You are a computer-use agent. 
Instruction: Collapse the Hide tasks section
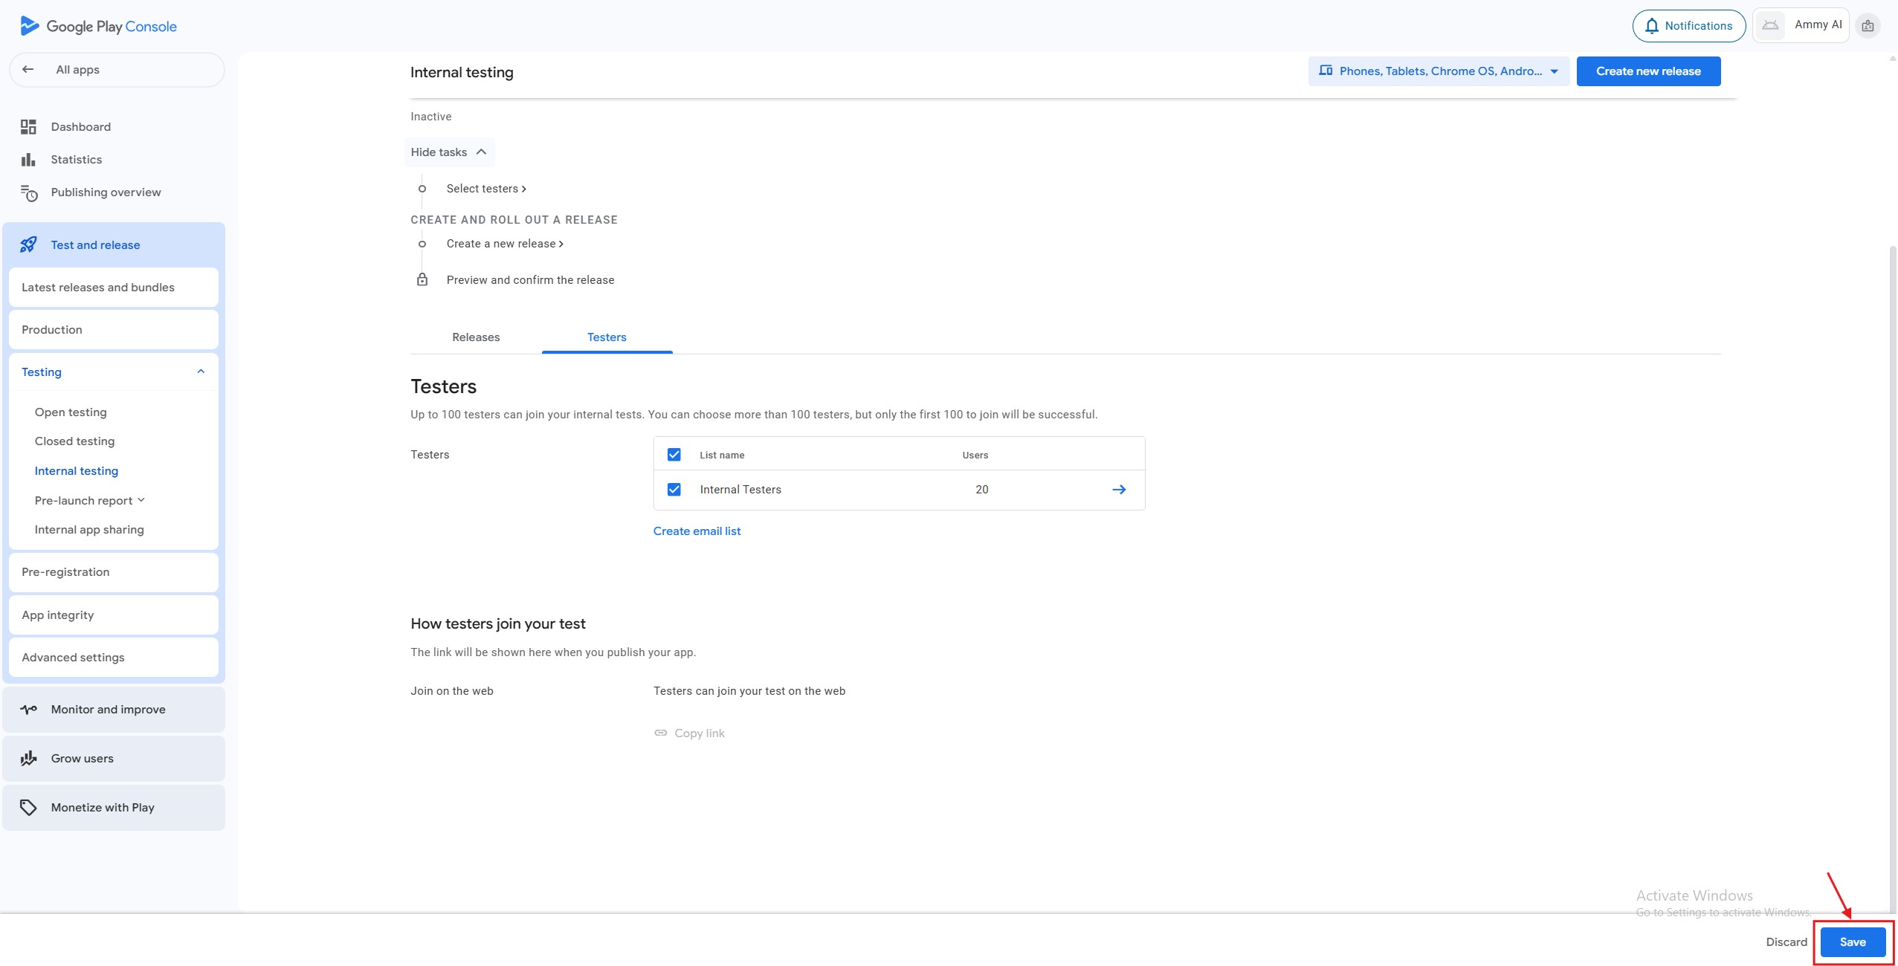(x=448, y=152)
